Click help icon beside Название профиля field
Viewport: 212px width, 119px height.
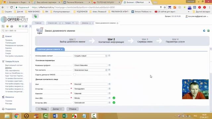(109, 65)
